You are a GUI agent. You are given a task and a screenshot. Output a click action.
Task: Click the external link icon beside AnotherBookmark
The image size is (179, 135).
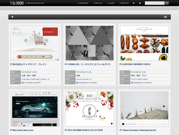pos(23,83)
